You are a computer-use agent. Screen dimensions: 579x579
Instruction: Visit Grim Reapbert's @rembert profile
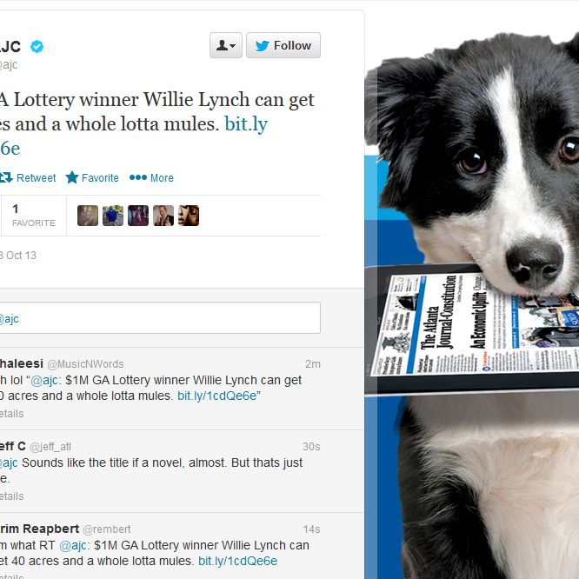(107, 529)
